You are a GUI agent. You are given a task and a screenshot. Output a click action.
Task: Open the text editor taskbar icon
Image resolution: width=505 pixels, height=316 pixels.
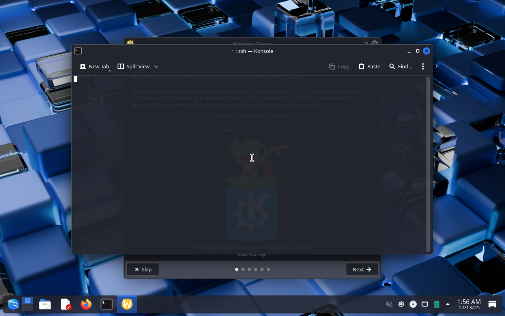pos(65,304)
